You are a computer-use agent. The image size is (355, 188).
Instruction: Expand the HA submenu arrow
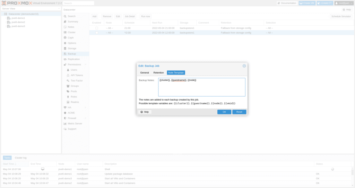tap(86, 108)
